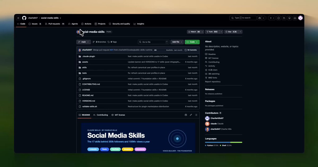318x167 pixels.
Task: Select the MIT license tab below files
Action: [x=118, y=115]
